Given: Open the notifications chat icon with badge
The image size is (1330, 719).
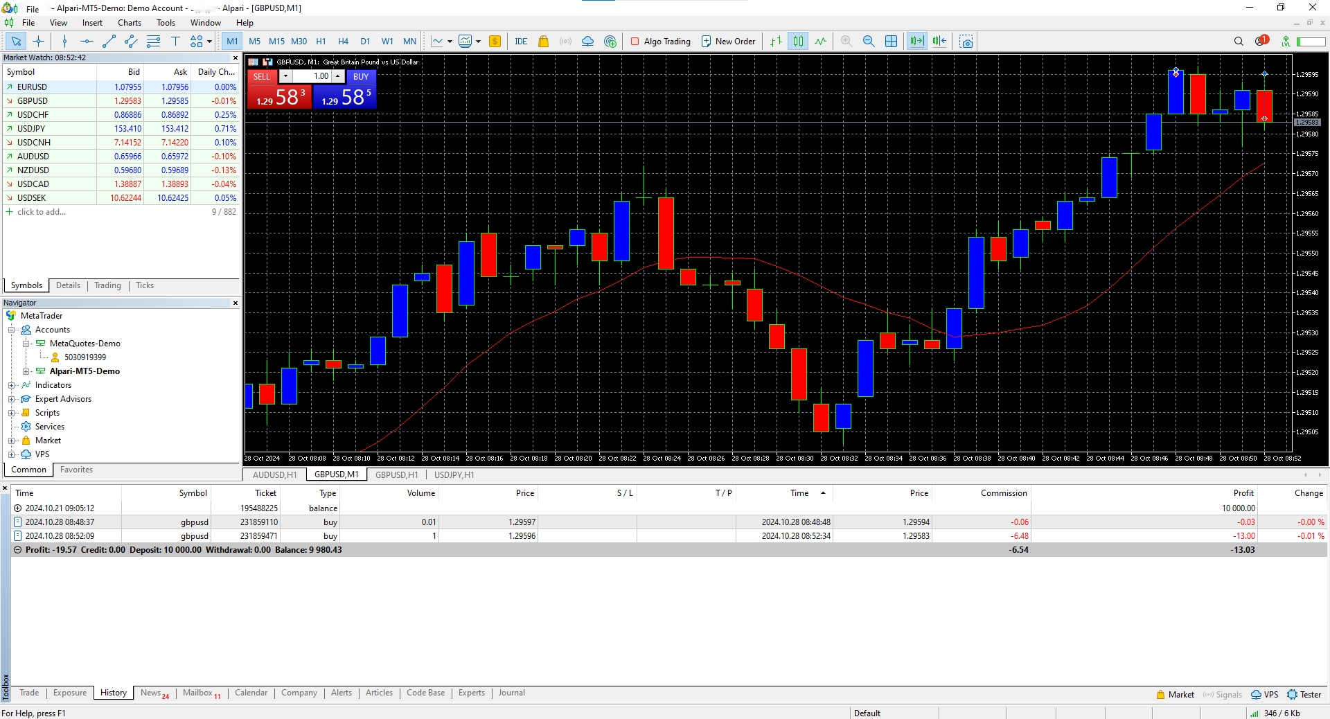Looking at the screenshot, I should click(x=1261, y=41).
